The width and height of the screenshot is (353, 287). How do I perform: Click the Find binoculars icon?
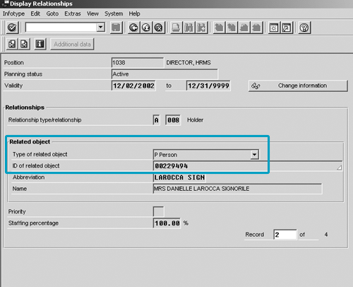click(x=189, y=28)
